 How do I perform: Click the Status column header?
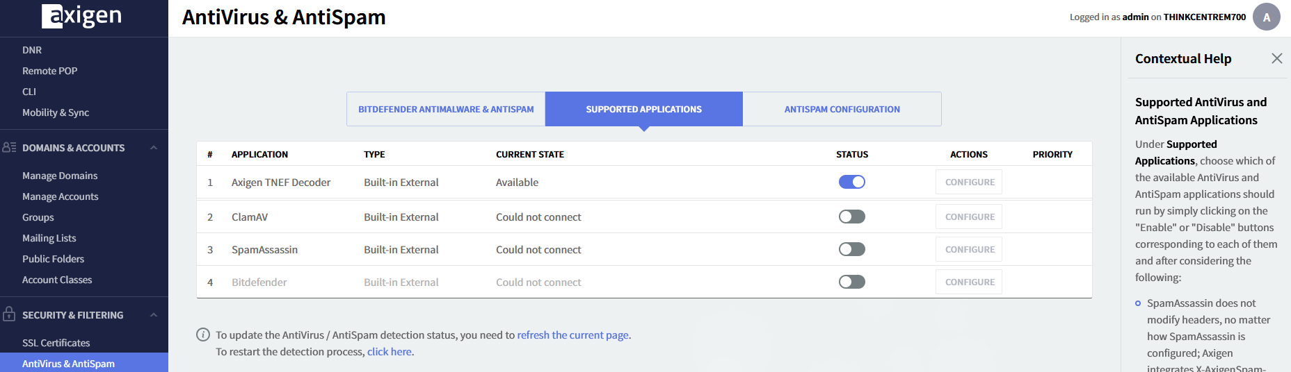[851, 154]
